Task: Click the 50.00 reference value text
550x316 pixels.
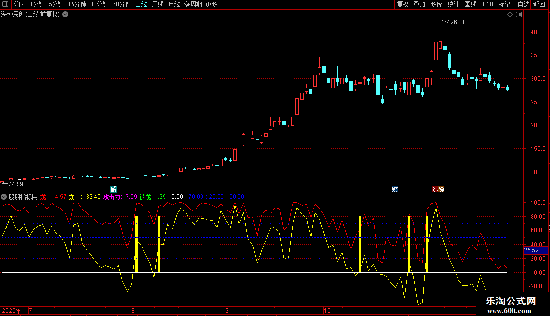Action: 237,197
